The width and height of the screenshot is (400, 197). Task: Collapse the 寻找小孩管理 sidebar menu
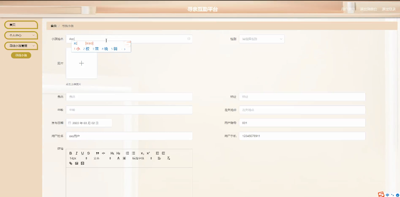click(21, 46)
